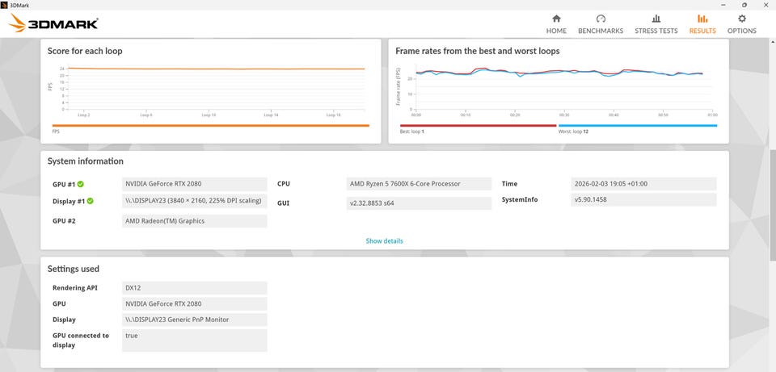This screenshot has height=372, width=776.
Task: Toggle the red Best loop 1 legend
Action: (478, 126)
